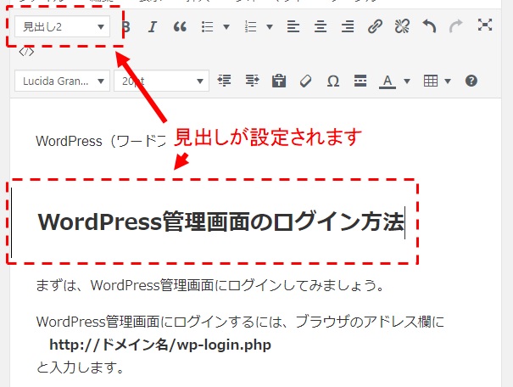Toggle italic formatting
The image size is (513, 387).
[x=153, y=26]
